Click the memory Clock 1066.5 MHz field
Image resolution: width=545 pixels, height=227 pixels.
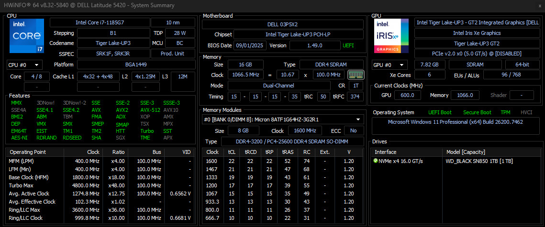(x=245, y=75)
